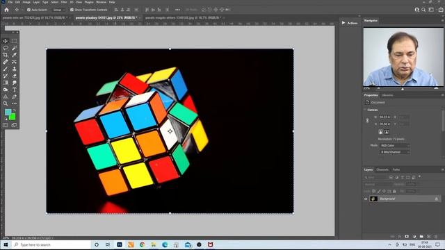This screenshot has height=250, width=445.
Task: Open the Image menu
Action: 26,2
